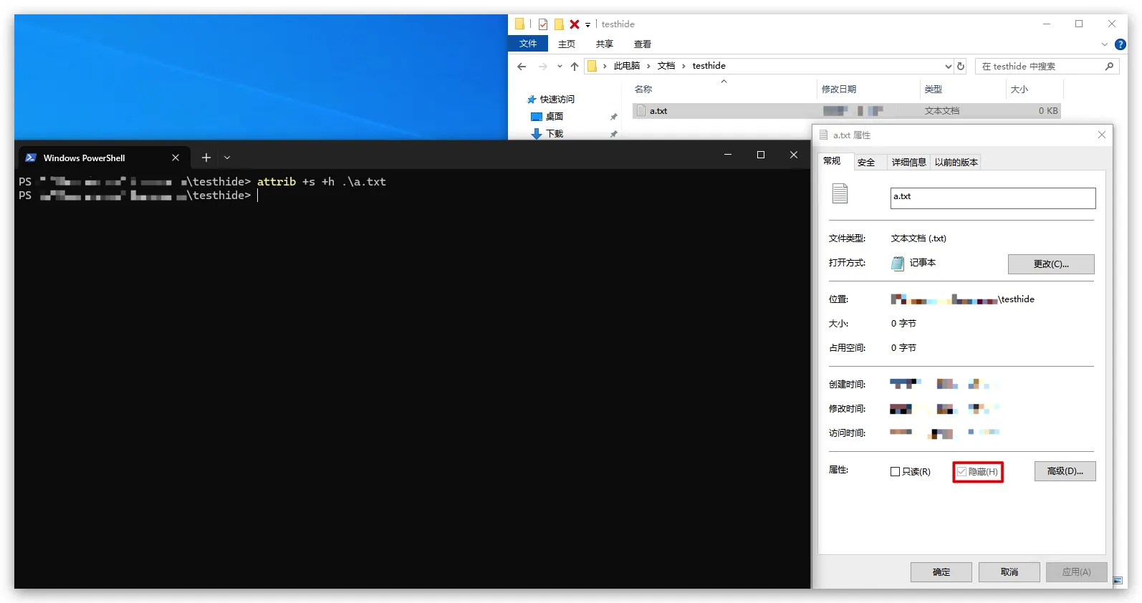The image size is (1142, 603).
Task: Refresh the testhide folder view
Action: click(x=961, y=66)
